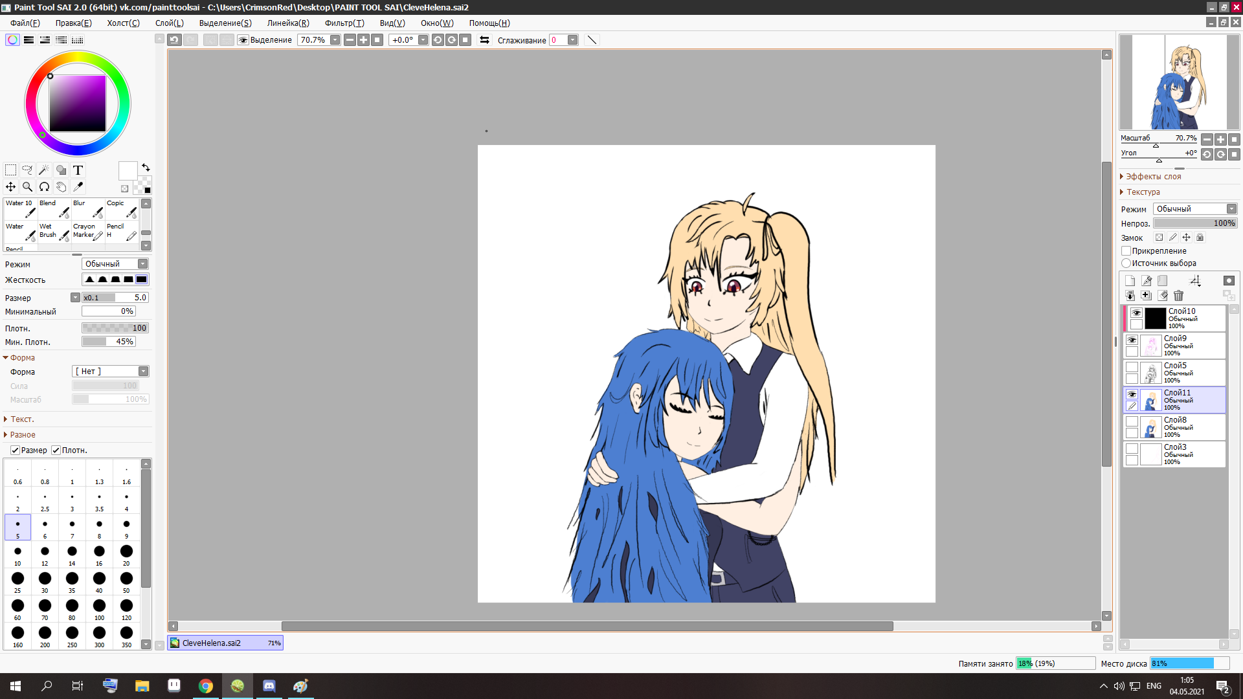This screenshot has height=699, width=1243.
Task: Click the delete layer trash icon
Action: tap(1178, 296)
